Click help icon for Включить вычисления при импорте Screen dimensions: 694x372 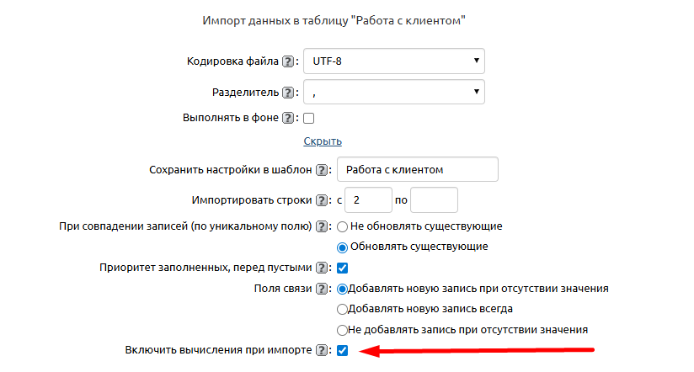[322, 350]
